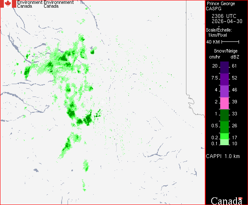Select the 39 dBZ pink swatch
Screen dimensions: 248x205
point(224,103)
